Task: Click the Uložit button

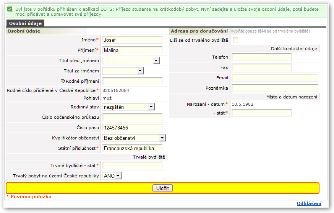Action: 162,188
